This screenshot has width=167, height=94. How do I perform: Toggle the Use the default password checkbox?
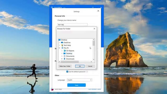click(x=67, y=72)
